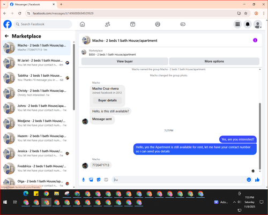This screenshot has width=268, height=215.
Task: Open the Home feed icon
Action: tap(83, 24)
